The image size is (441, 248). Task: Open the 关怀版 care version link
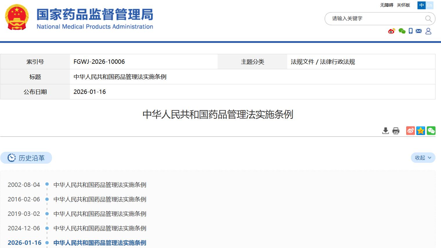[x=403, y=5]
